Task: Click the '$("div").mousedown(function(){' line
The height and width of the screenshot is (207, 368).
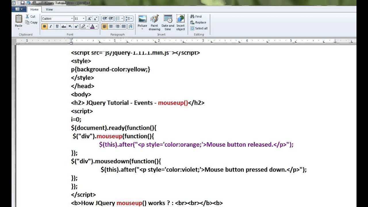Action: click(x=116, y=161)
